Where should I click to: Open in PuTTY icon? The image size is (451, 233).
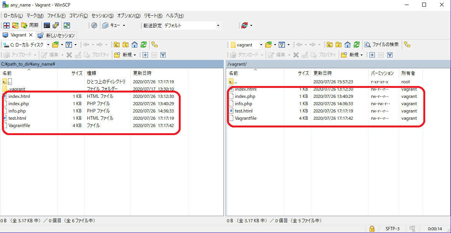[x=55, y=25]
